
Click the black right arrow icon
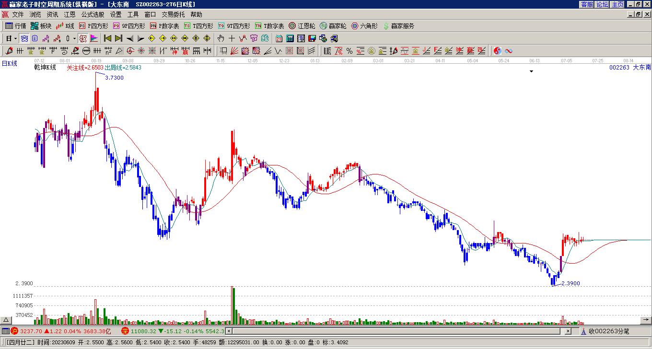tap(140, 38)
